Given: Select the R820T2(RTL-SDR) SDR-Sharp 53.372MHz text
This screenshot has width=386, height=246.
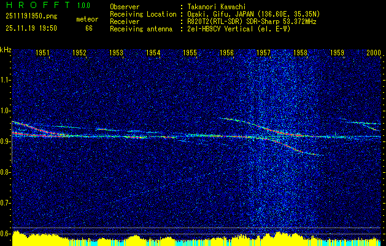Looking at the screenshot, I should pyautogui.click(x=252, y=22).
